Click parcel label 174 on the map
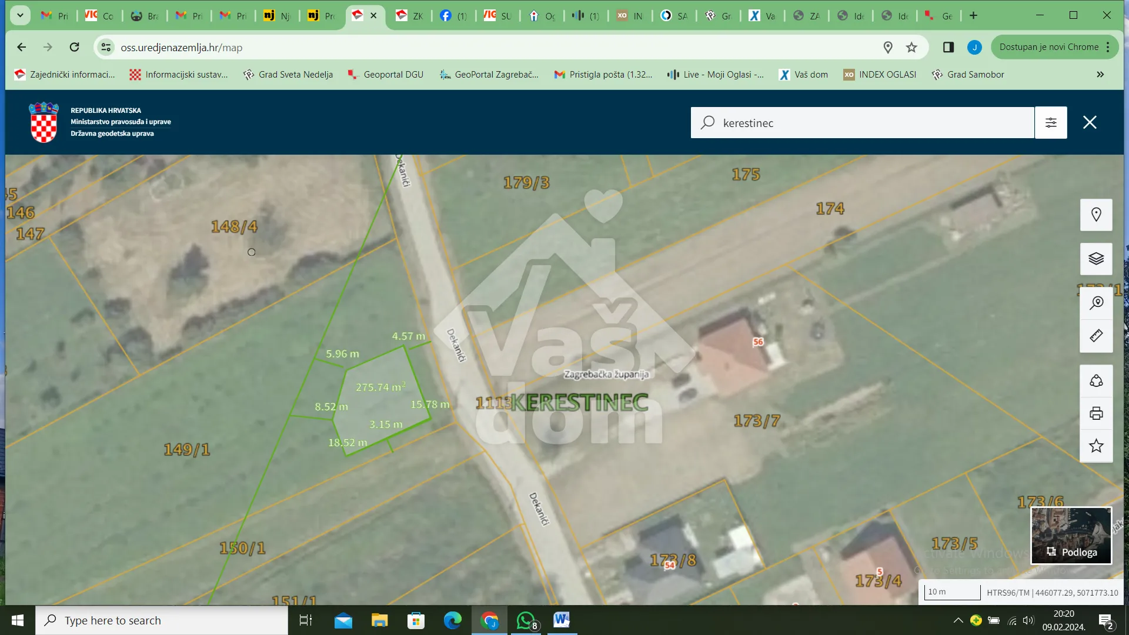The image size is (1129, 635). [830, 208]
